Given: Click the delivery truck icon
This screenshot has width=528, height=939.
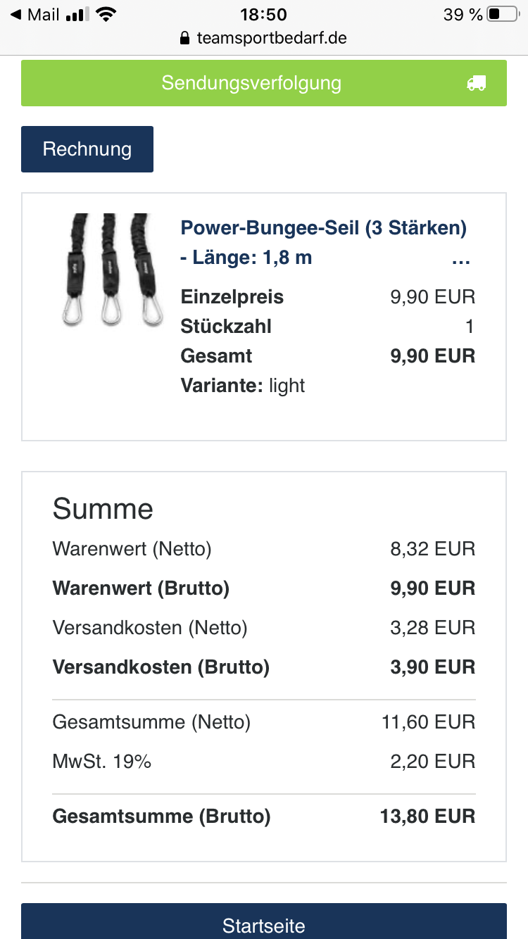Looking at the screenshot, I should (476, 83).
